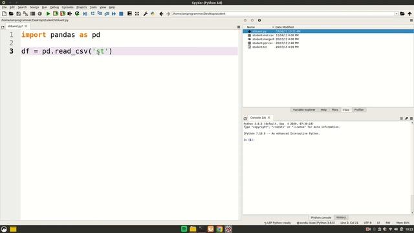Sort files by Name column

(251, 27)
